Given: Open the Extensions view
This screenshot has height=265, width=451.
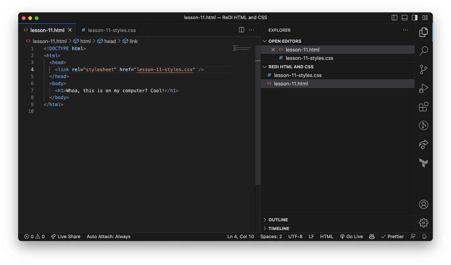Looking at the screenshot, I should [x=423, y=107].
